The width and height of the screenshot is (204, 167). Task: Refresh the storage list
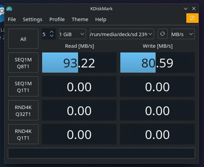[163, 34]
